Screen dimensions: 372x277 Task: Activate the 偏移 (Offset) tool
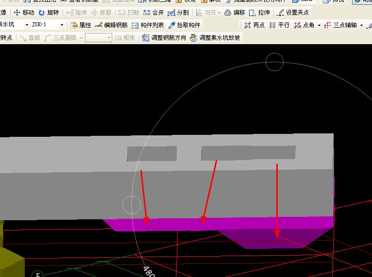[235, 12]
